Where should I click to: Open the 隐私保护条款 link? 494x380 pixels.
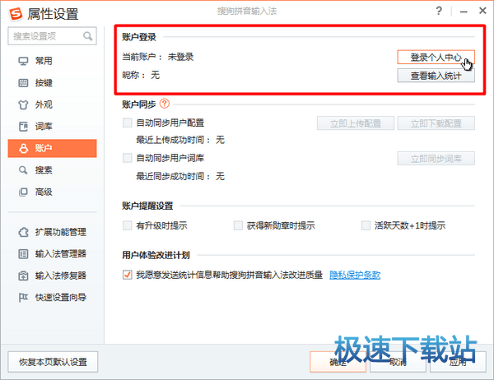coord(355,275)
